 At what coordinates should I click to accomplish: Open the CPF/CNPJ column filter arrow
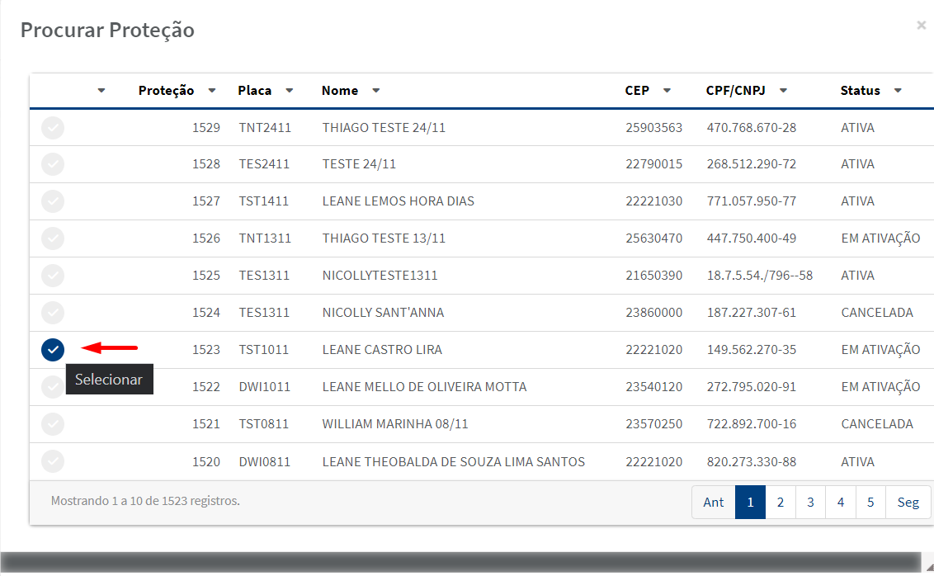[783, 91]
